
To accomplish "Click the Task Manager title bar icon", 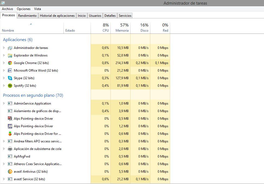I will [x=3, y=3].
